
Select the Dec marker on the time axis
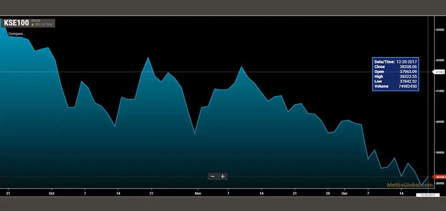(x=344, y=193)
